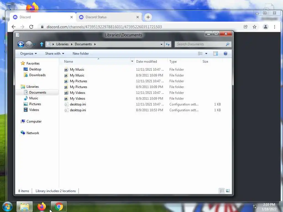Select My Music dated 8/9/2011
Image resolution: width=283 pixels, height=212 pixels.
77,75
